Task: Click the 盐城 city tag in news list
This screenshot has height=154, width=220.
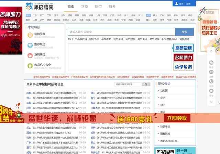Action: click(29, 103)
